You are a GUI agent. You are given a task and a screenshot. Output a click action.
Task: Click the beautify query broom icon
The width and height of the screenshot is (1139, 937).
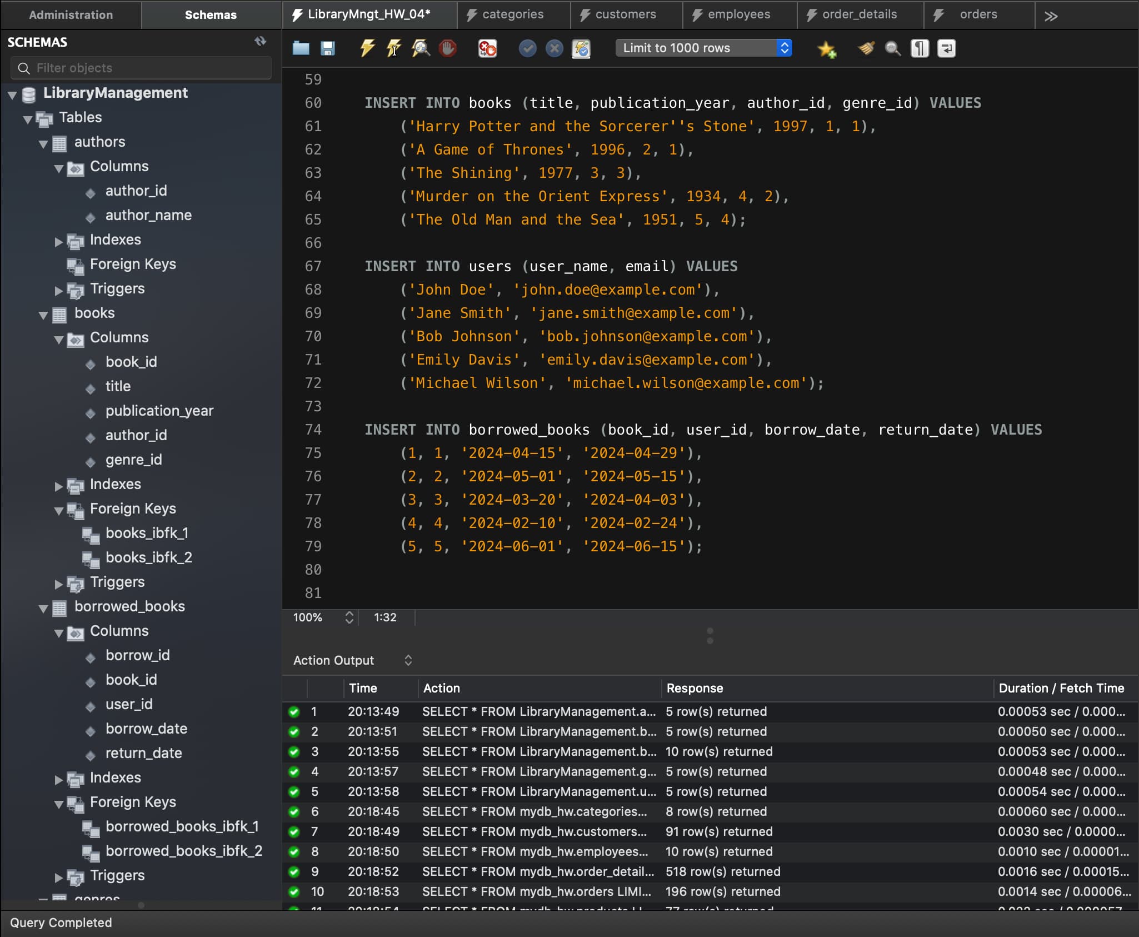866,48
